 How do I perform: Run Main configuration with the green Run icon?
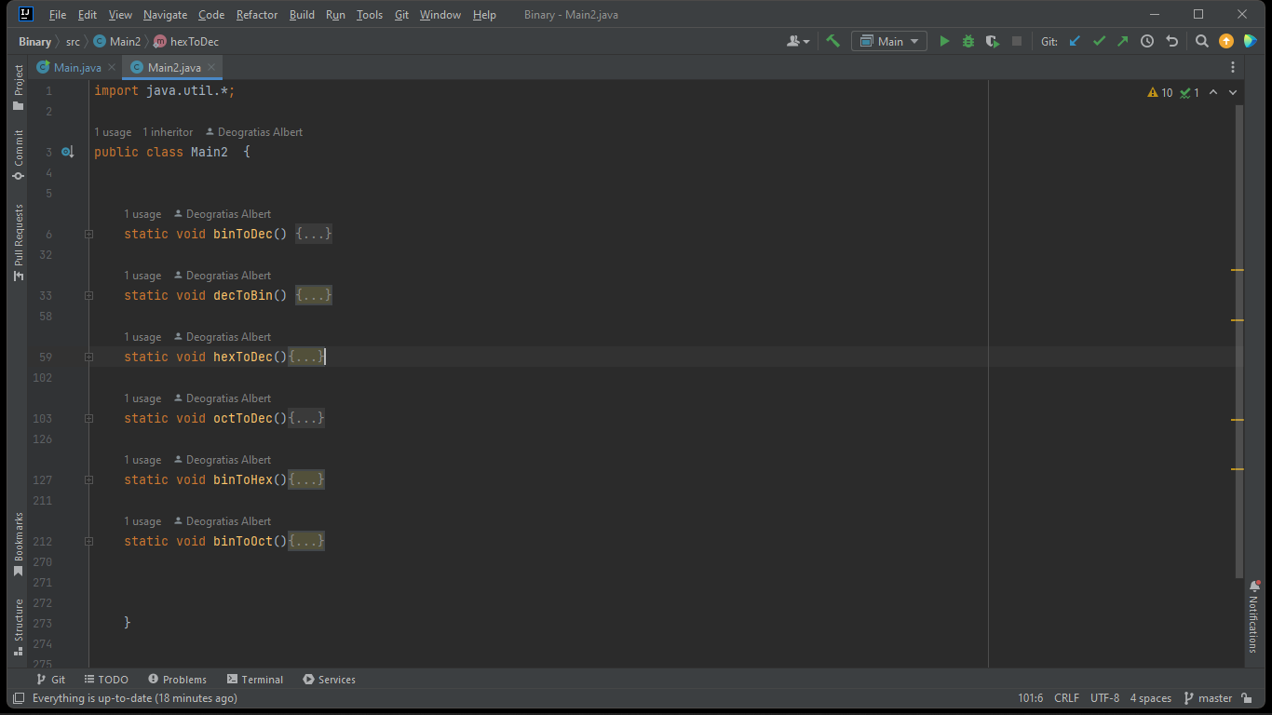point(943,41)
